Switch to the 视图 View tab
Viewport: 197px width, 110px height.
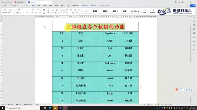tap(62, 6)
